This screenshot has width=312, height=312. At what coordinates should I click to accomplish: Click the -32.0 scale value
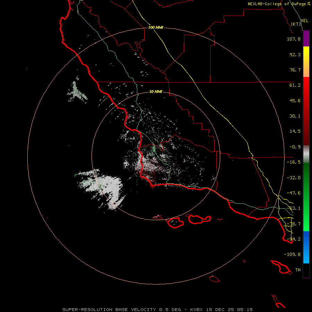pyautogui.click(x=294, y=178)
